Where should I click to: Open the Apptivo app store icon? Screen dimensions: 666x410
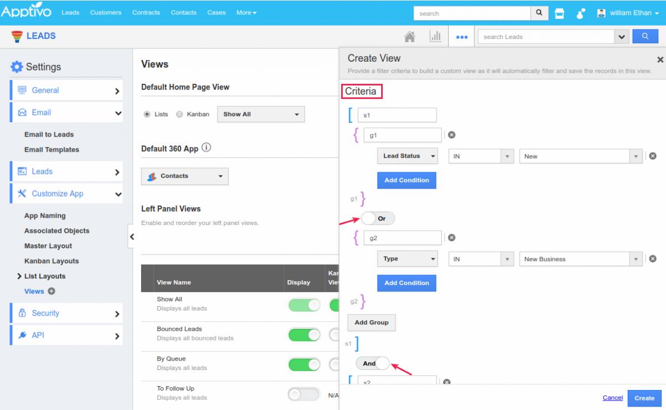coord(559,13)
